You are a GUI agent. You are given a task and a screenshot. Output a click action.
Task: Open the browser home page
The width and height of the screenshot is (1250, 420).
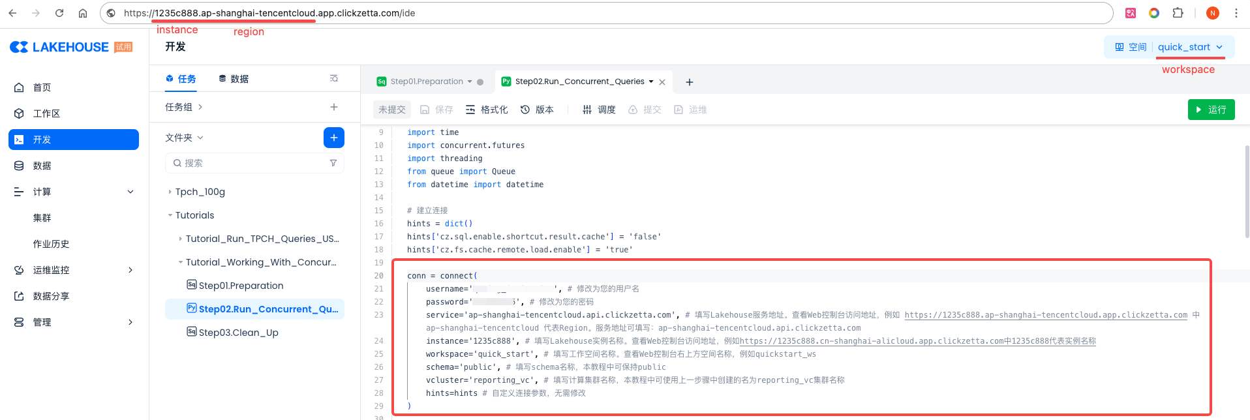pyautogui.click(x=83, y=13)
